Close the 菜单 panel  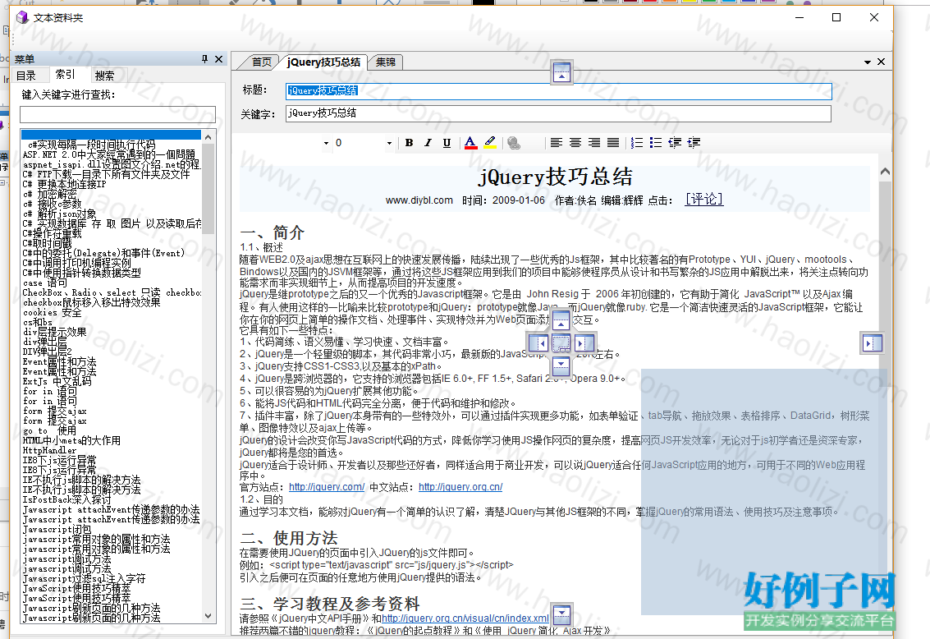[x=219, y=59]
